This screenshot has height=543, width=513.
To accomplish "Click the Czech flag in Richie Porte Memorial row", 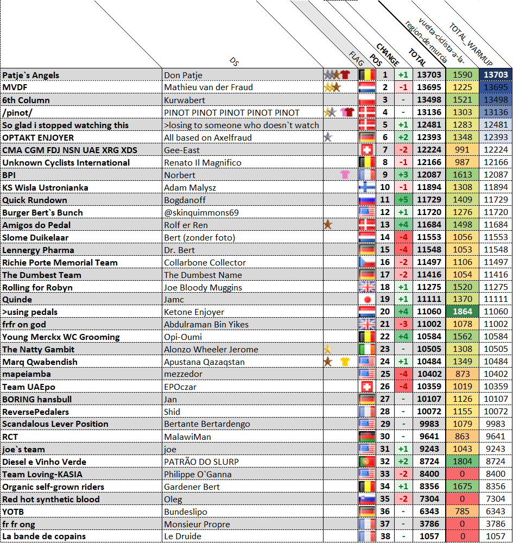I will tap(366, 262).
